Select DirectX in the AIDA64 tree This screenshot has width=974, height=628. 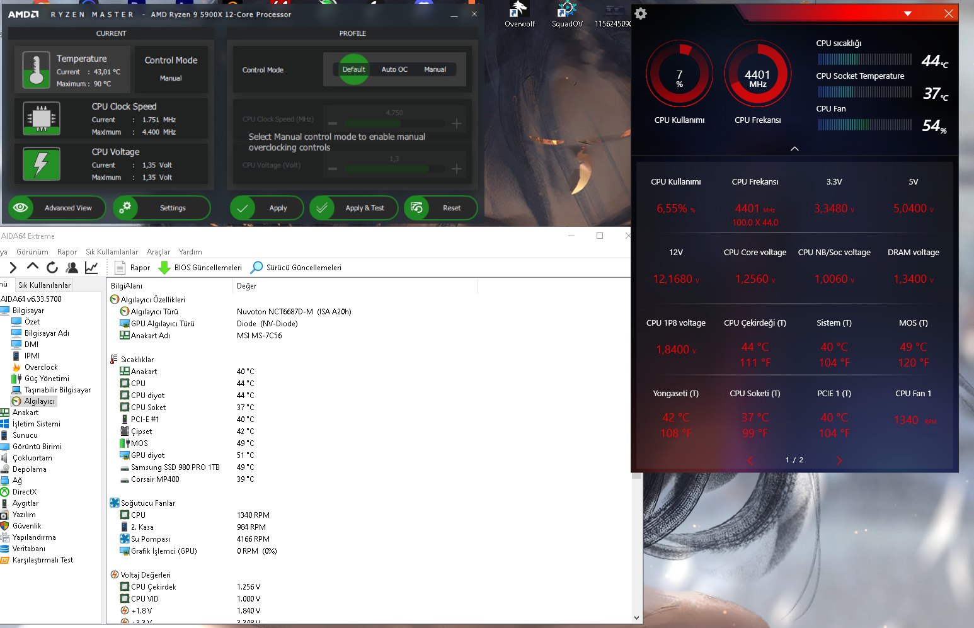pos(25,492)
